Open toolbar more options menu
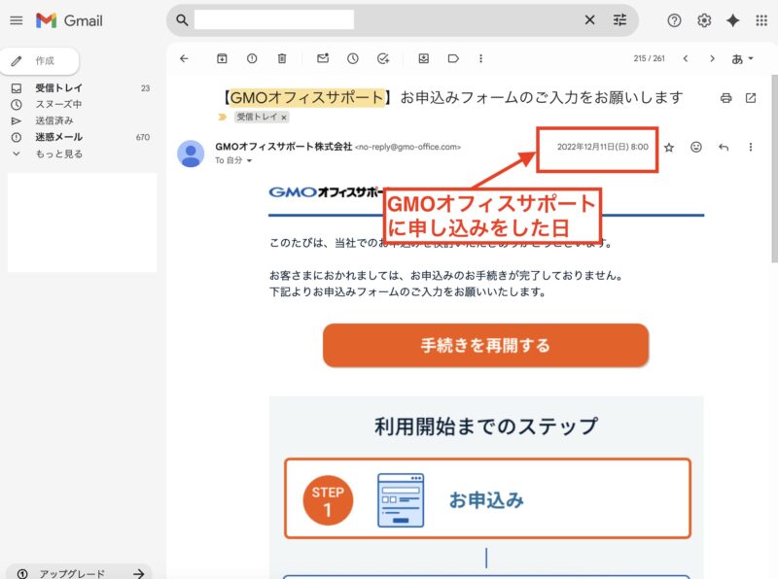Viewport: 778px width, 579px height. 480,58
